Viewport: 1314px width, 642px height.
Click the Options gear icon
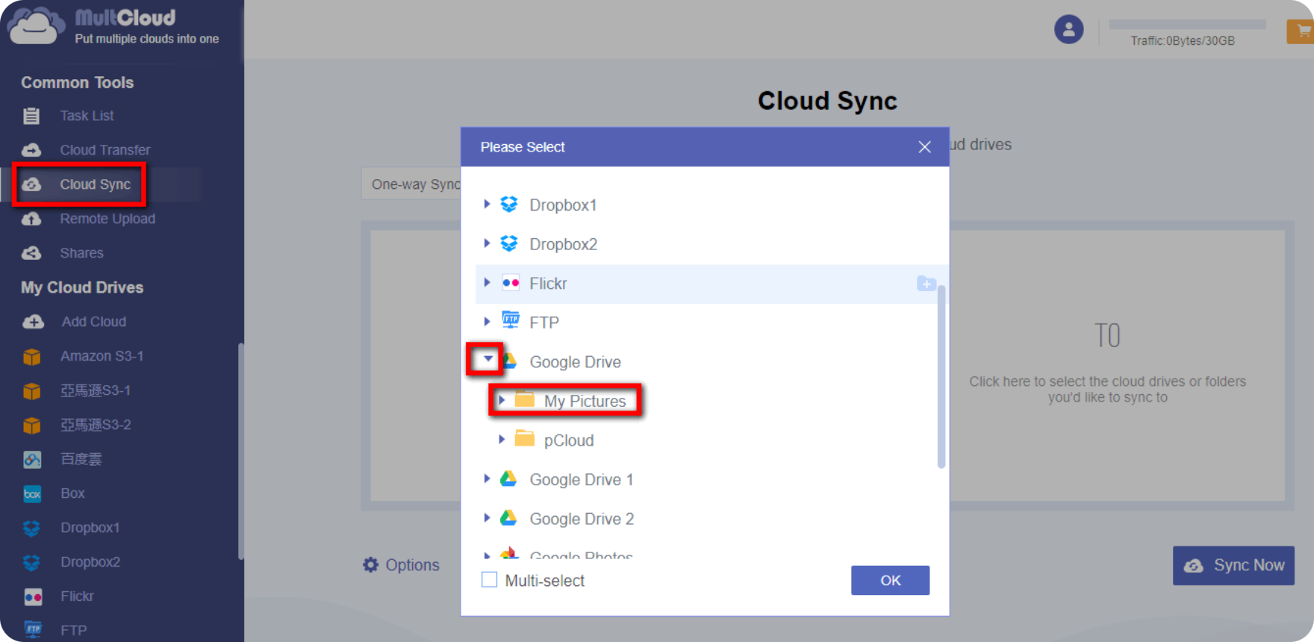(x=370, y=565)
